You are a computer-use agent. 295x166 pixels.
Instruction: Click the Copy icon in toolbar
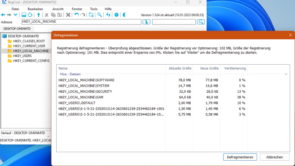pos(53,15)
